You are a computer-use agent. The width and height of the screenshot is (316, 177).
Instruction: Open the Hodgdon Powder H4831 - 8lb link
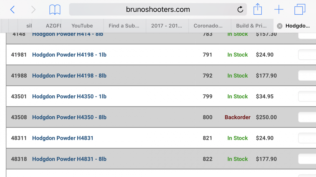coord(69,159)
